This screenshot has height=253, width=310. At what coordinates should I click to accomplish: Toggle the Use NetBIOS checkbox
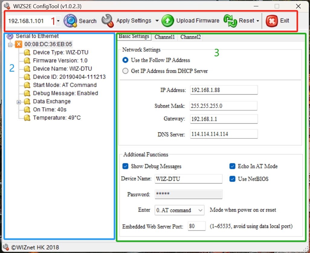(232, 179)
